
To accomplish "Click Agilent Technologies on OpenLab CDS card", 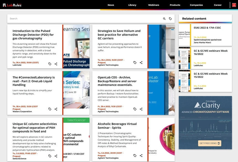I will click(108, 111).
